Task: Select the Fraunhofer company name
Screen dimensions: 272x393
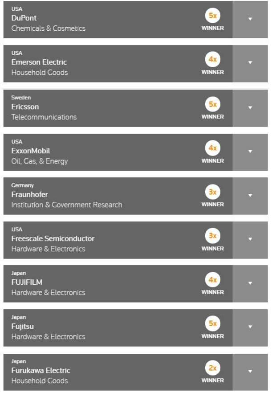Action: point(29,194)
